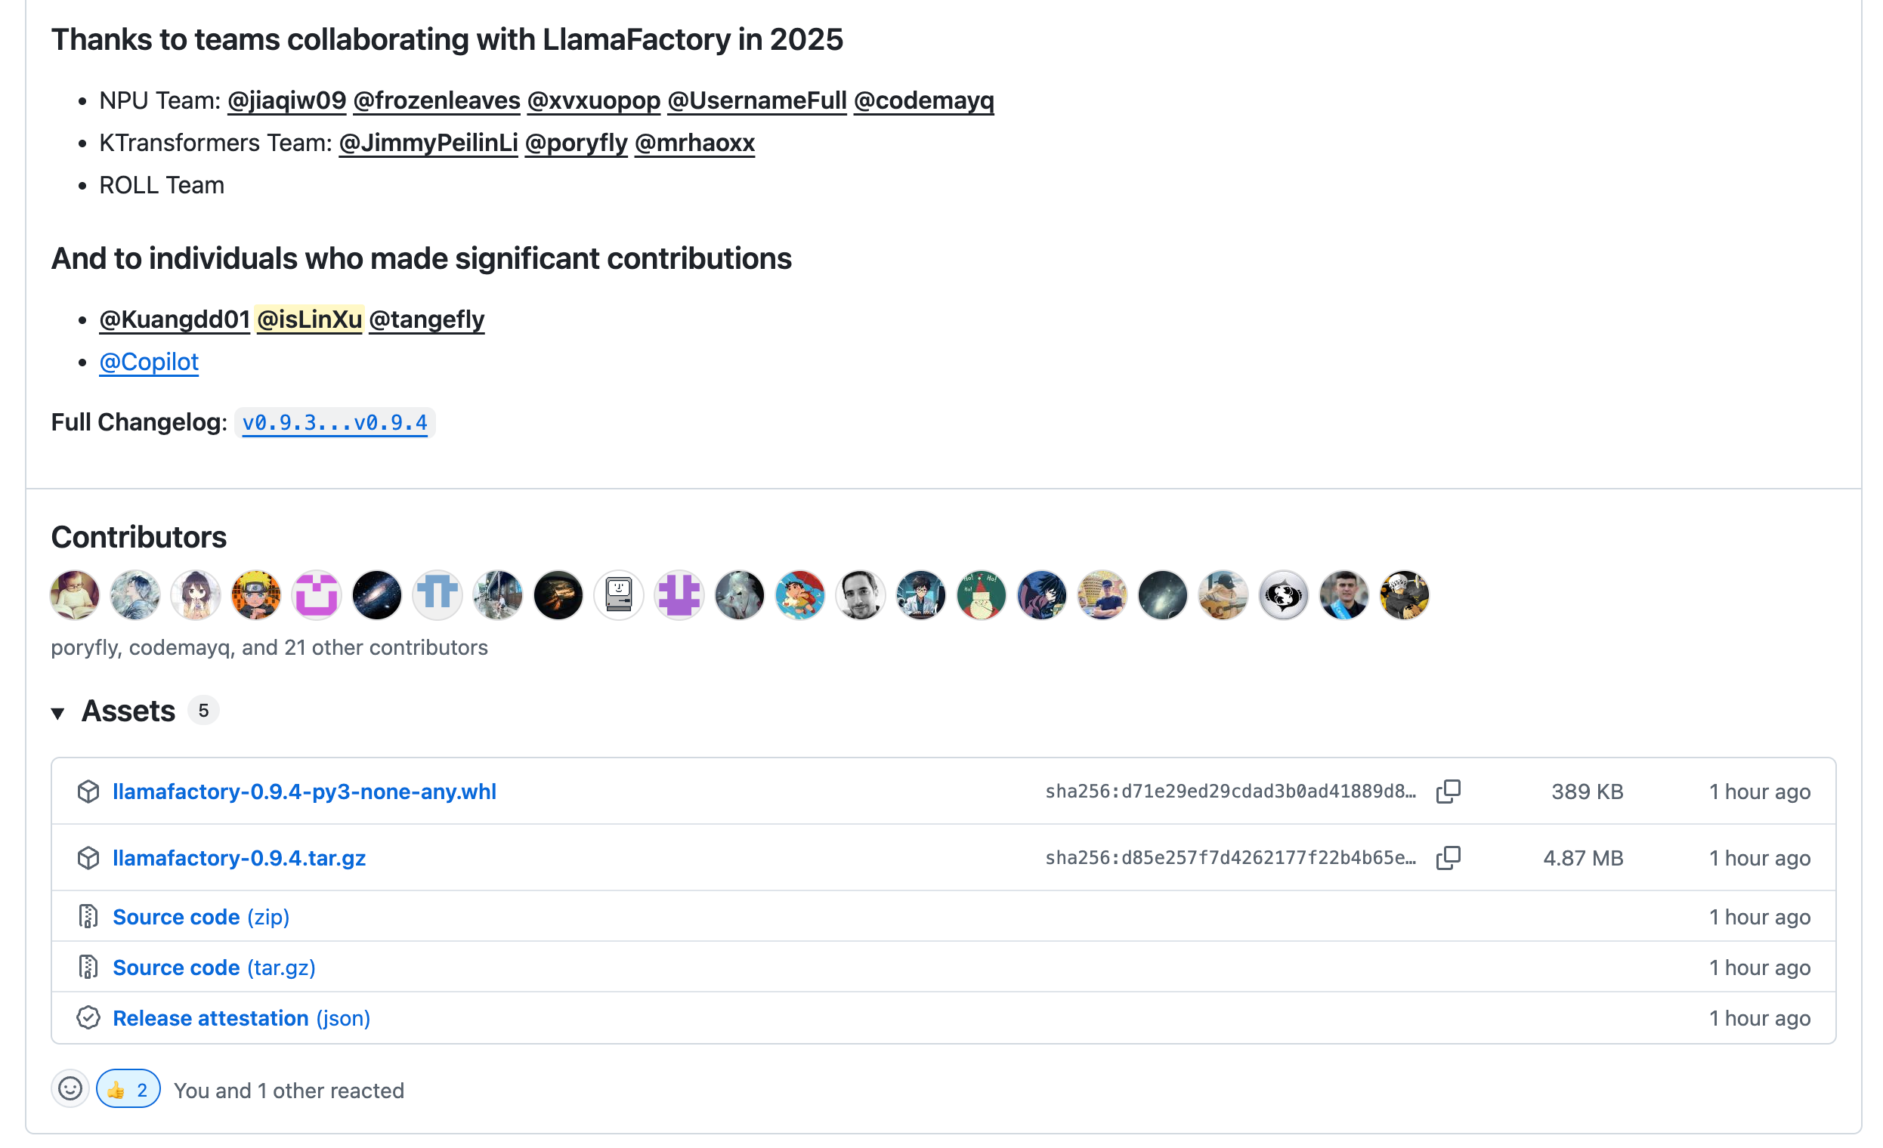The image size is (1883, 1148).
Task: Open the highlighted @isLinXu mention
Action: (310, 319)
